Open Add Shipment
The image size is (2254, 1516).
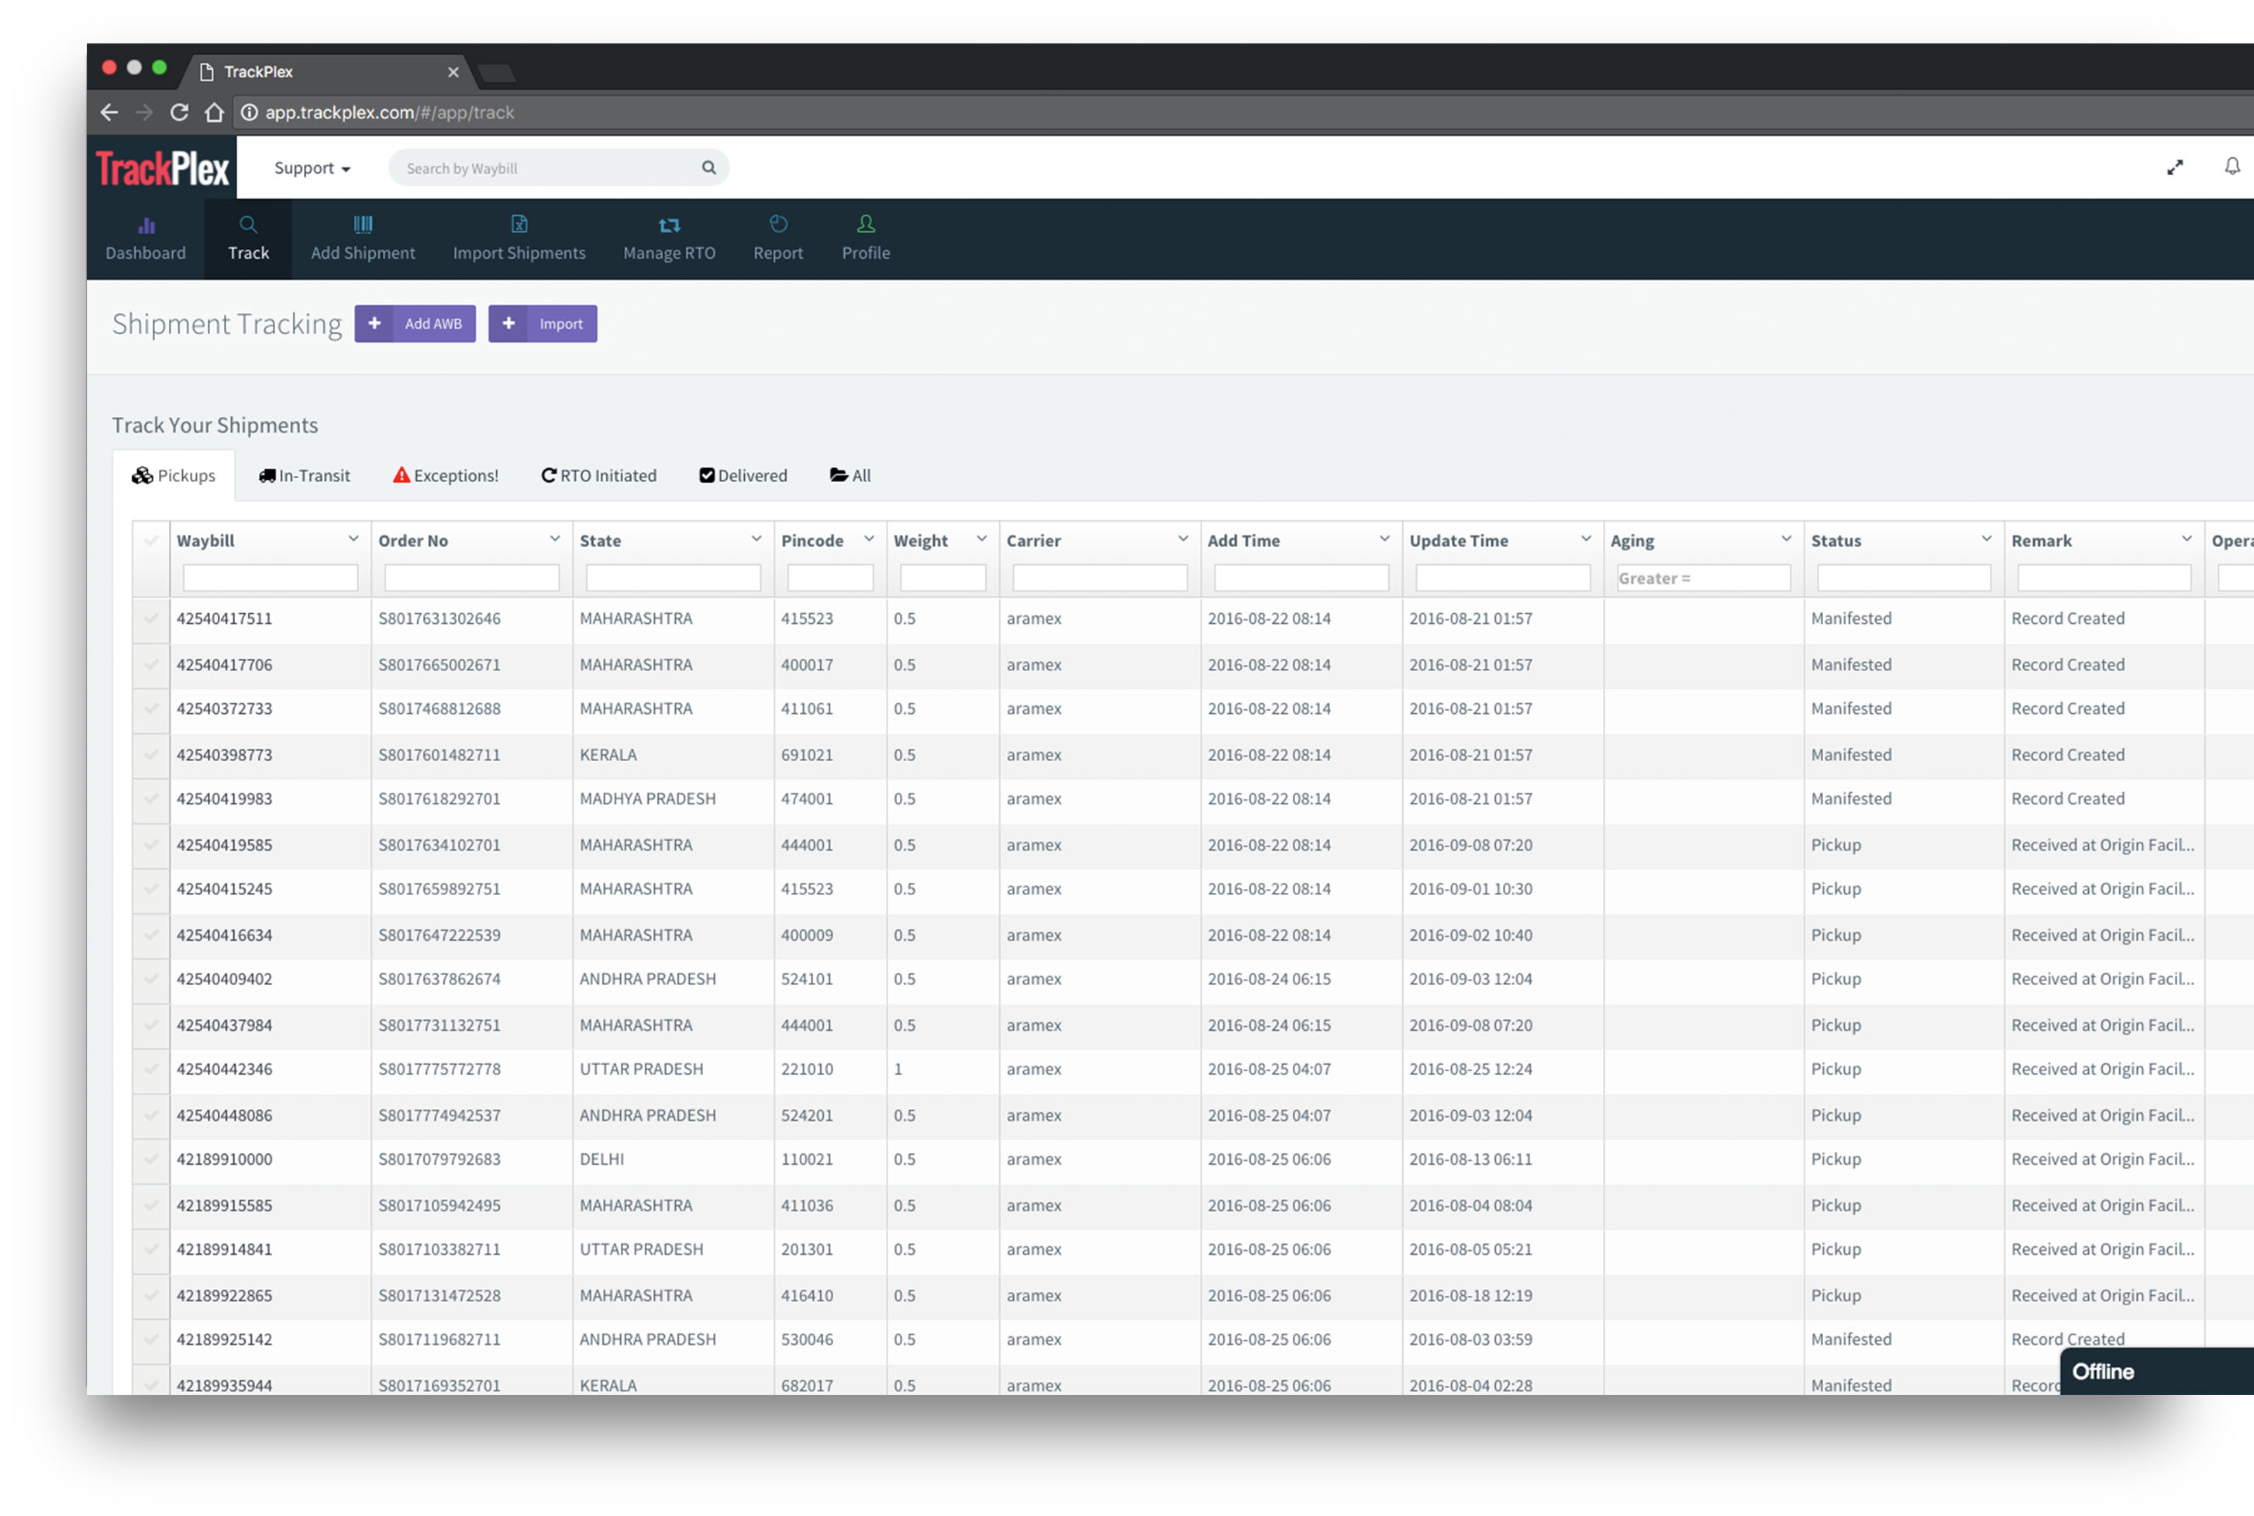363,238
